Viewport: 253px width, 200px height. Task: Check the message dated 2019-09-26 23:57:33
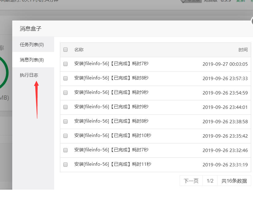[65, 78]
